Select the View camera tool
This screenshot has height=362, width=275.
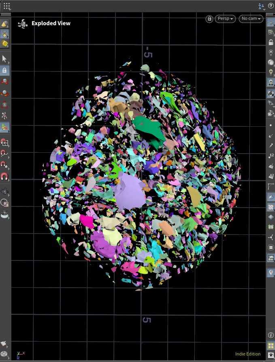point(4,191)
